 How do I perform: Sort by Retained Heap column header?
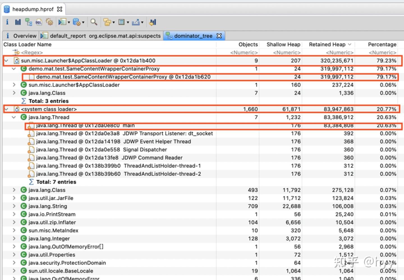(327, 44)
